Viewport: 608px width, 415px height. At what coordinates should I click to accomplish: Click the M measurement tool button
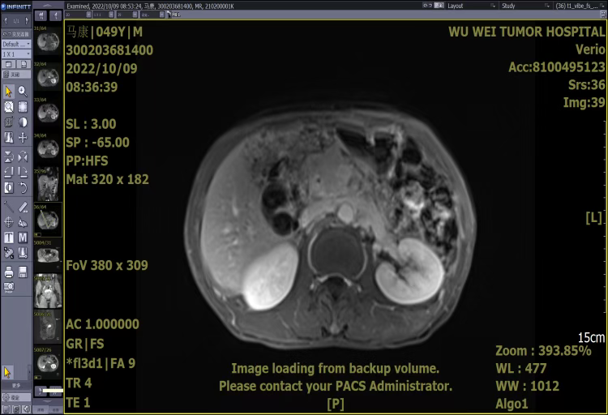(23, 237)
